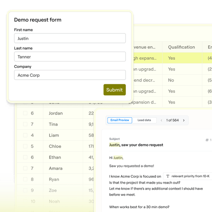Tick the checkbox in the Ryan row
This screenshot has height=212, width=212.
click(25, 179)
